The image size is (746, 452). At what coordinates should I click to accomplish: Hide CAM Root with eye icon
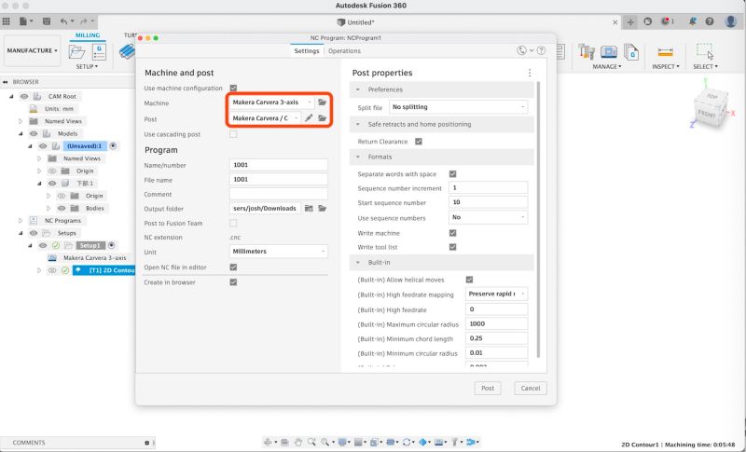coord(24,97)
